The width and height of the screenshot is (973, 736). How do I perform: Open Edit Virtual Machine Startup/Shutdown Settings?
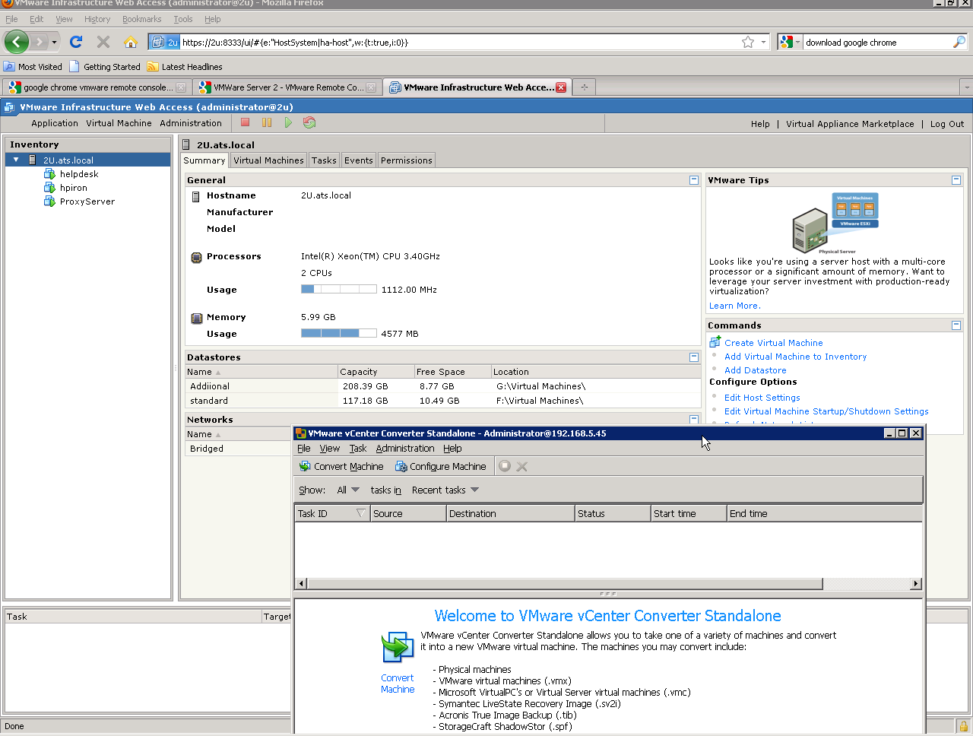826,411
